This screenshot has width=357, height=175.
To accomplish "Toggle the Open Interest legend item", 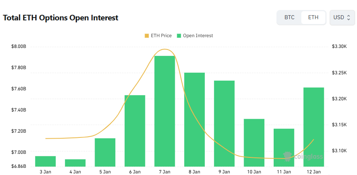I will [198, 36].
